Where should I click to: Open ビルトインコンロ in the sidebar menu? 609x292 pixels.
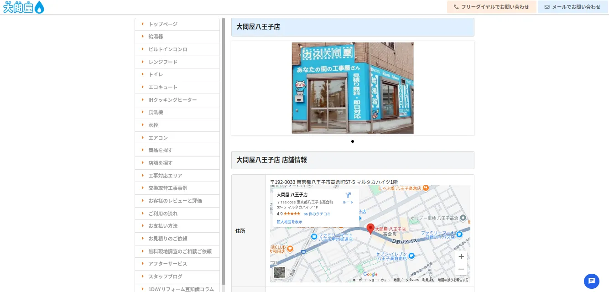pos(177,49)
